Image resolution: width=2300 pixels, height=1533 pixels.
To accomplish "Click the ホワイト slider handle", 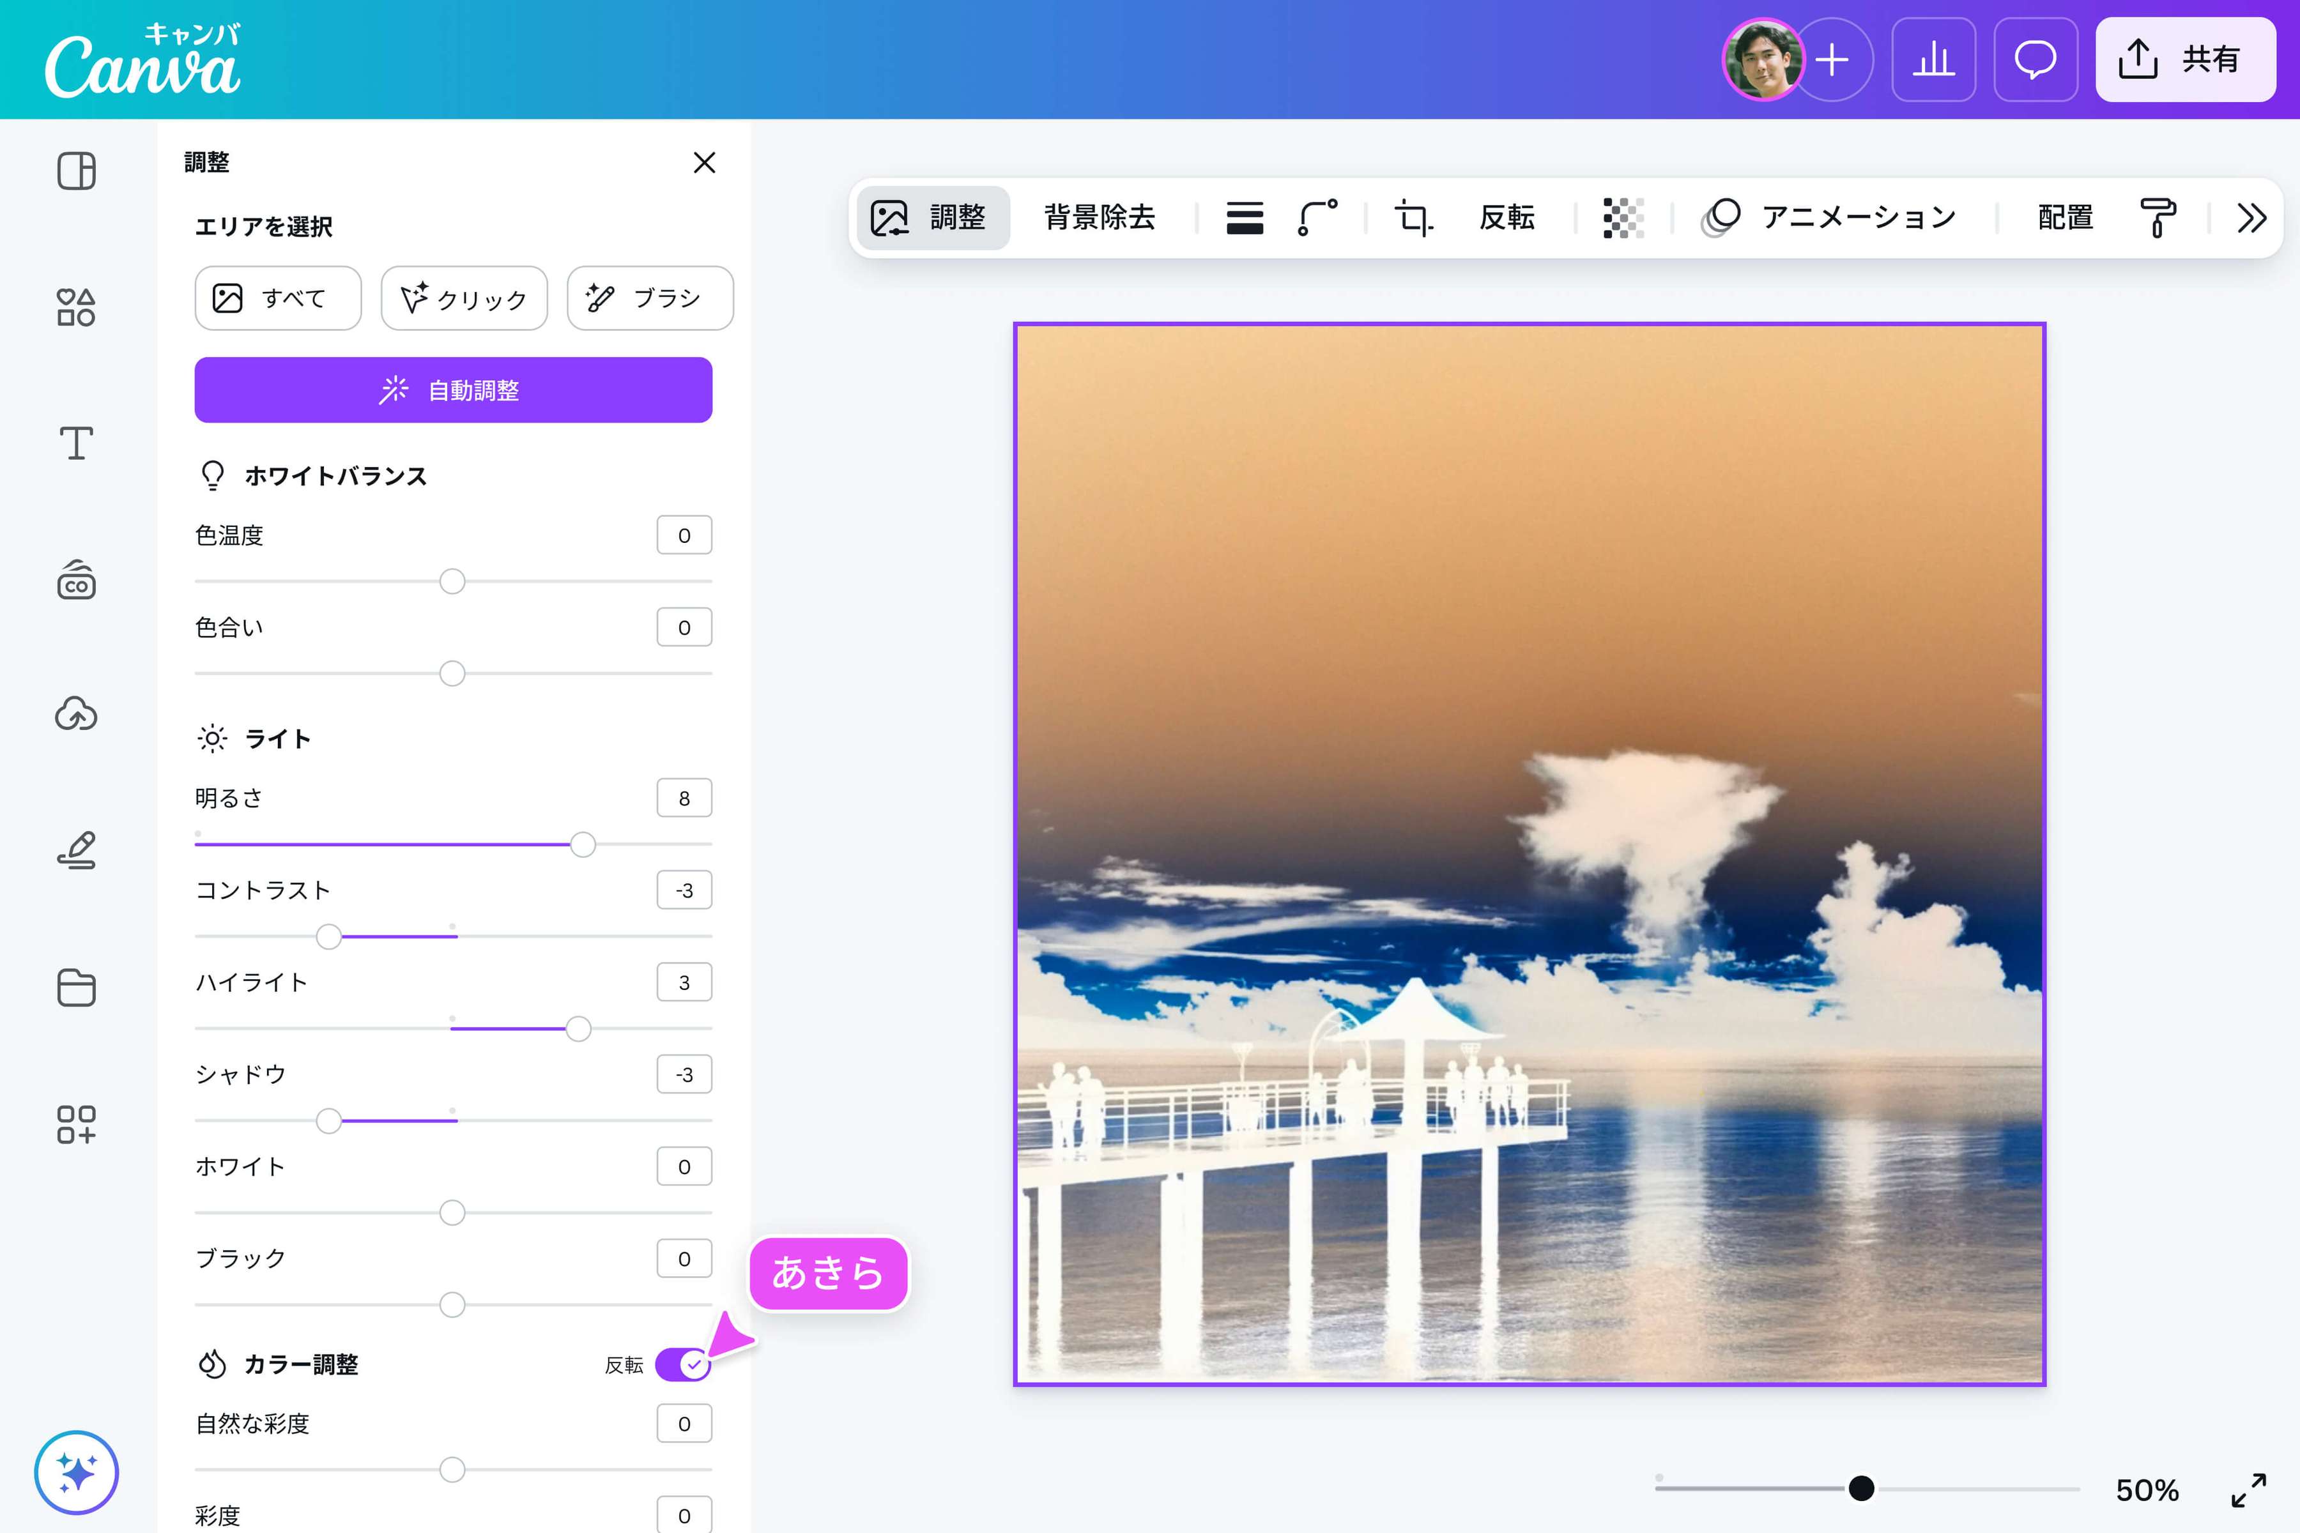I will coord(452,1213).
